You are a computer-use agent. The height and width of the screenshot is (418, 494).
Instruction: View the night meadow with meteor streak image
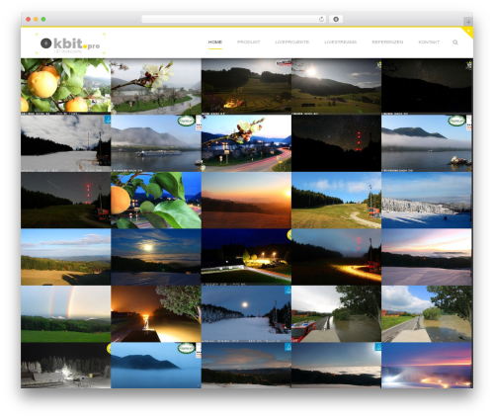pos(66,201)
